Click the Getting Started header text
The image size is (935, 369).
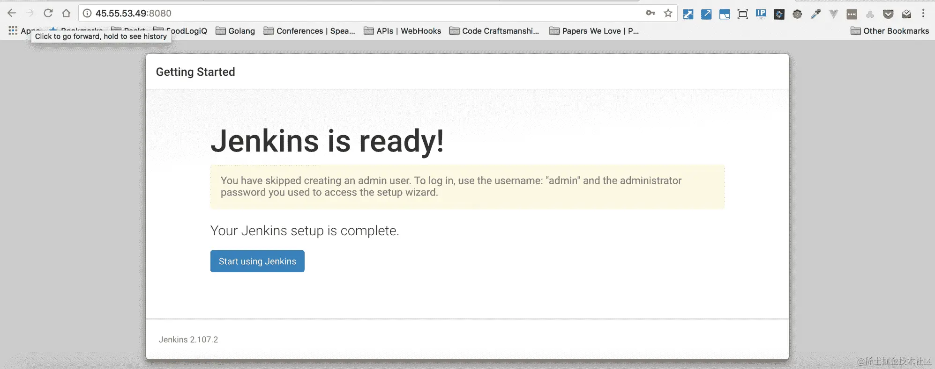point(195,72)
